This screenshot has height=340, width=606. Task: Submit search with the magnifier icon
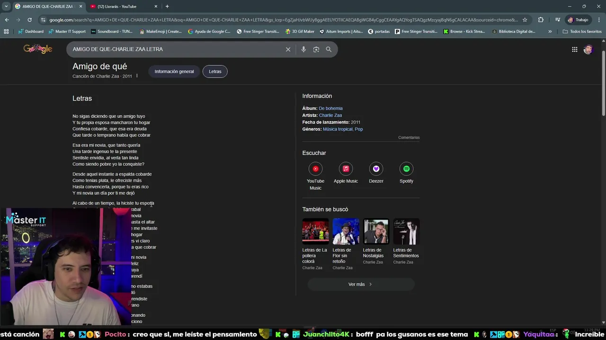[329, 49]
